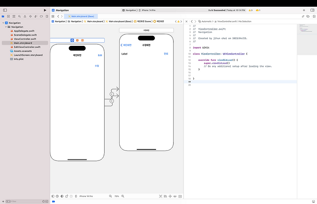Toggle canvas appearance light/dark

62,196
